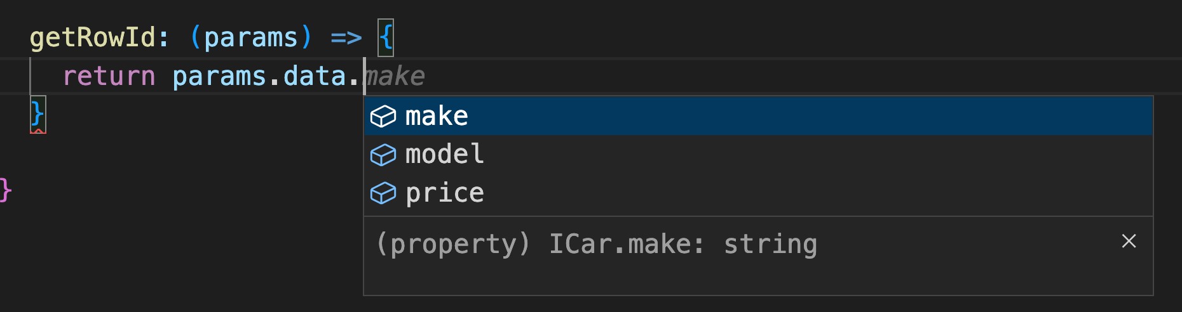Click the property cube icon beside price

(383, 193)
